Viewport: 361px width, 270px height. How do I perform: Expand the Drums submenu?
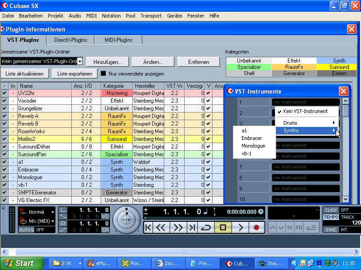click(x=308, y=123)
